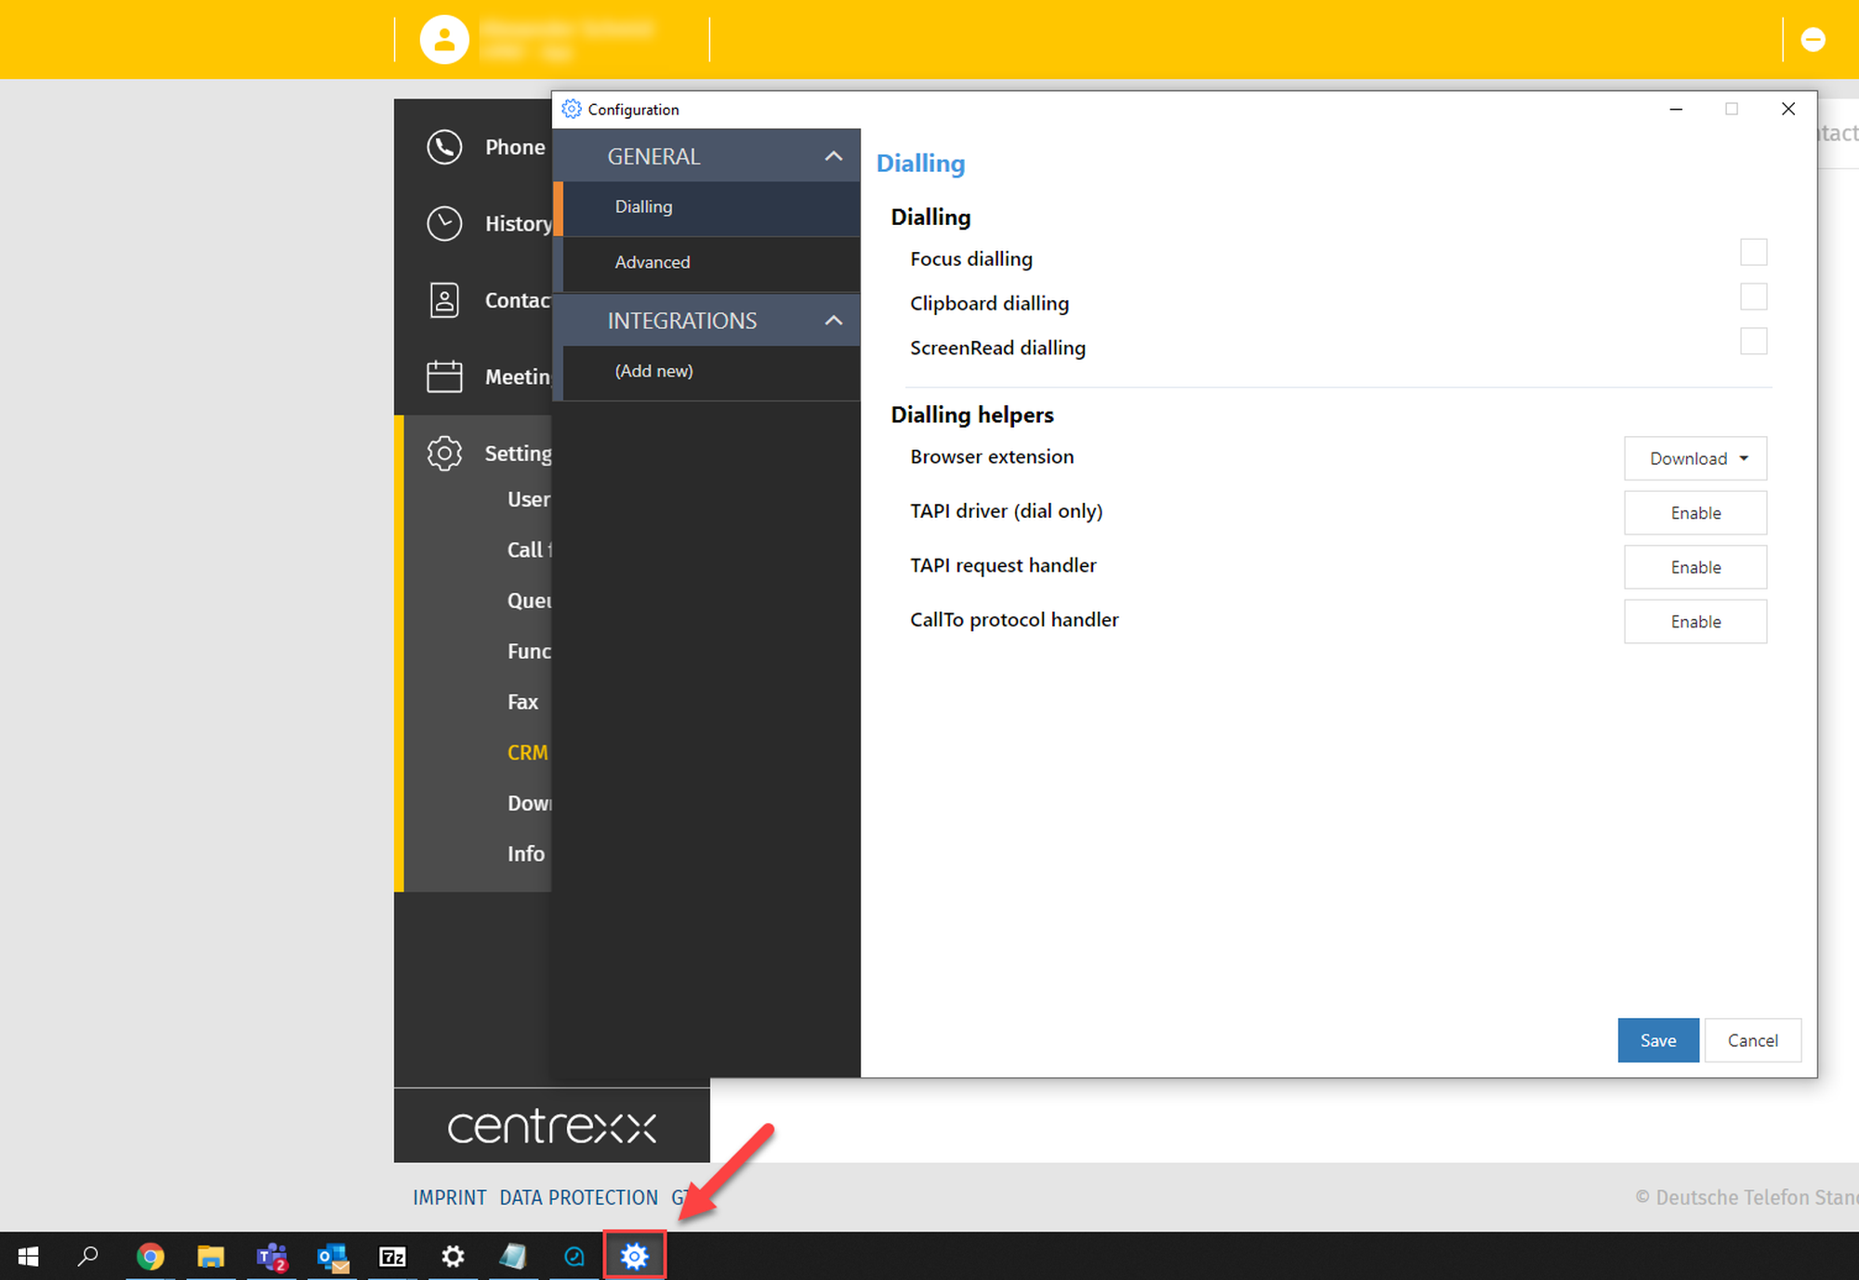Image resolution: width=1859 pixels, height=1280 pixels.
Task: Collapse the GENERAL section
Action: (834, 156)
